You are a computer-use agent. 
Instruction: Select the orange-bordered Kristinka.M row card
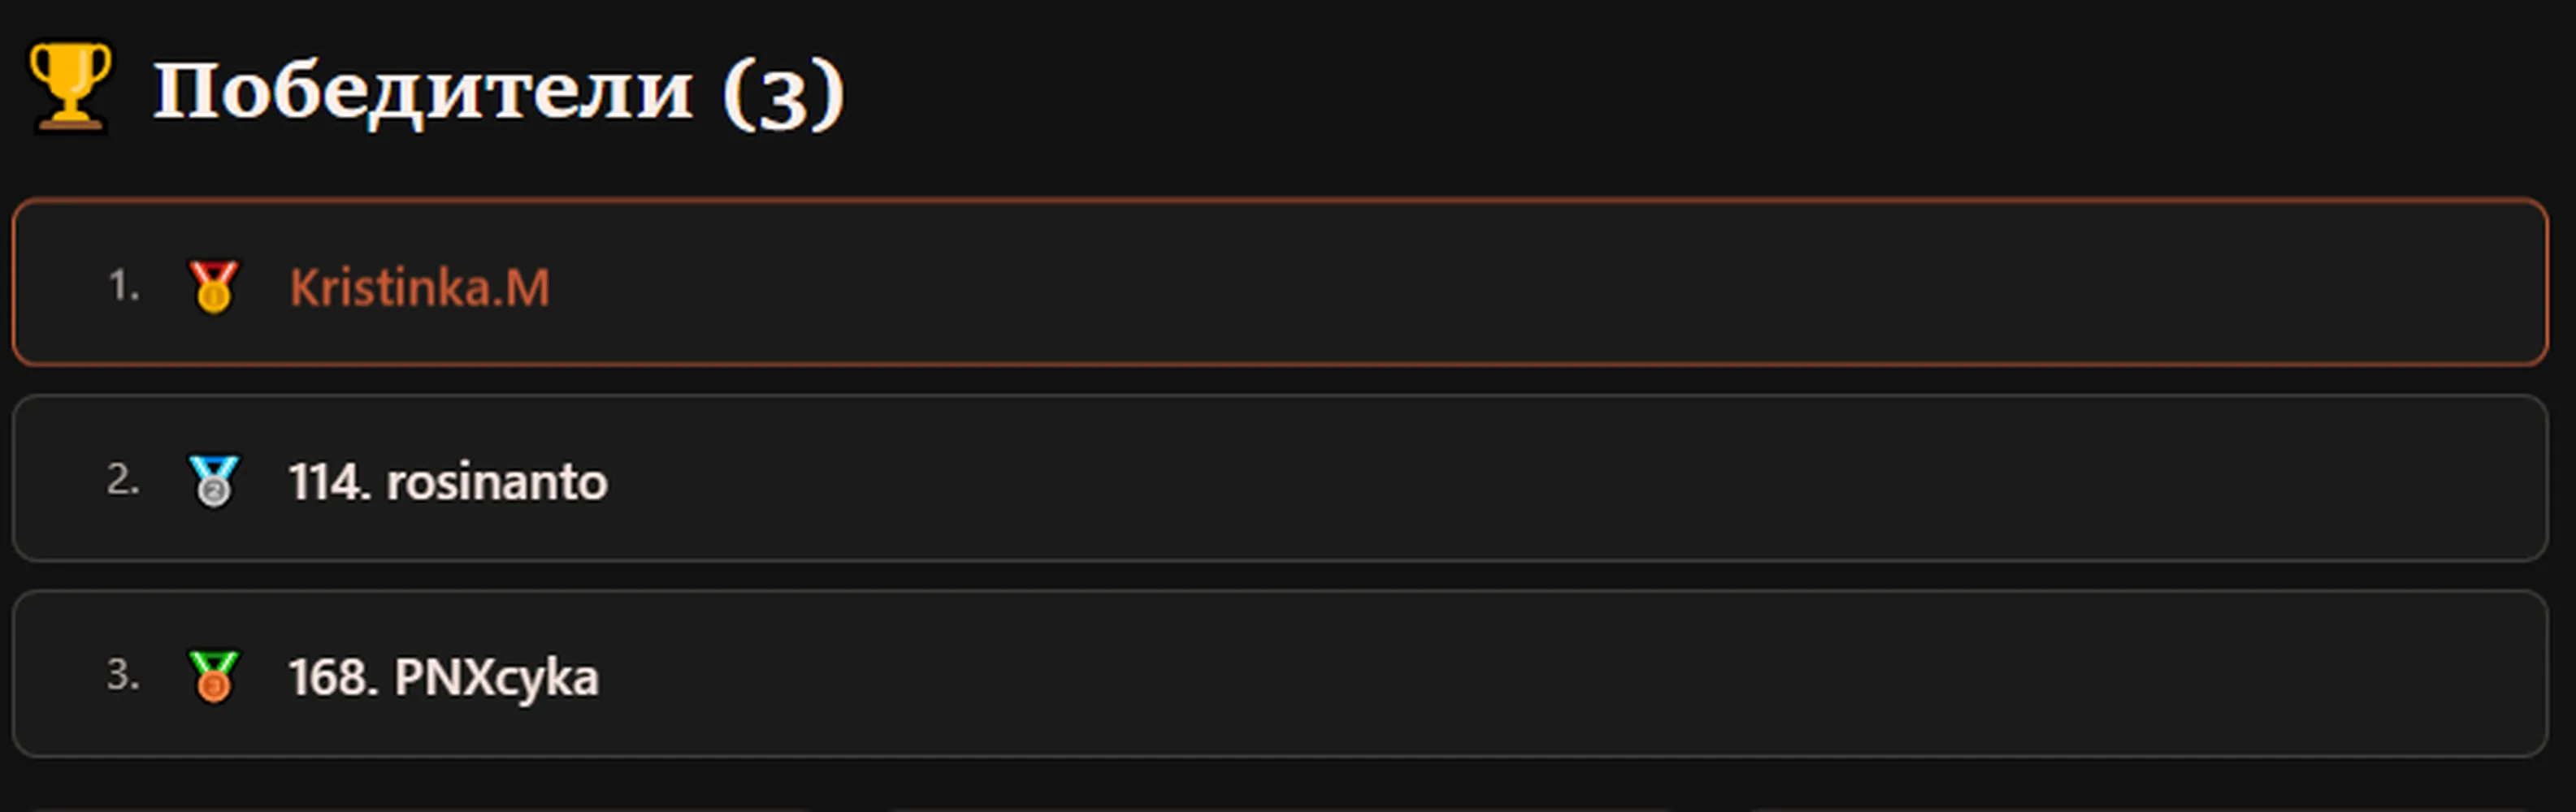1280,283
